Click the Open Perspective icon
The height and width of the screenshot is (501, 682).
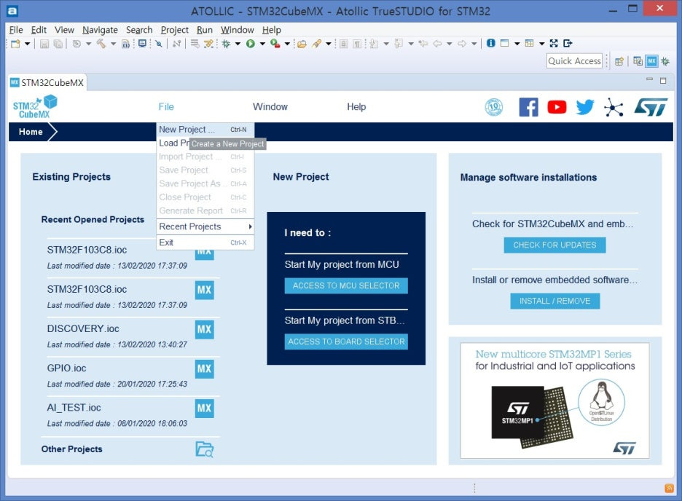pos(619,62)
